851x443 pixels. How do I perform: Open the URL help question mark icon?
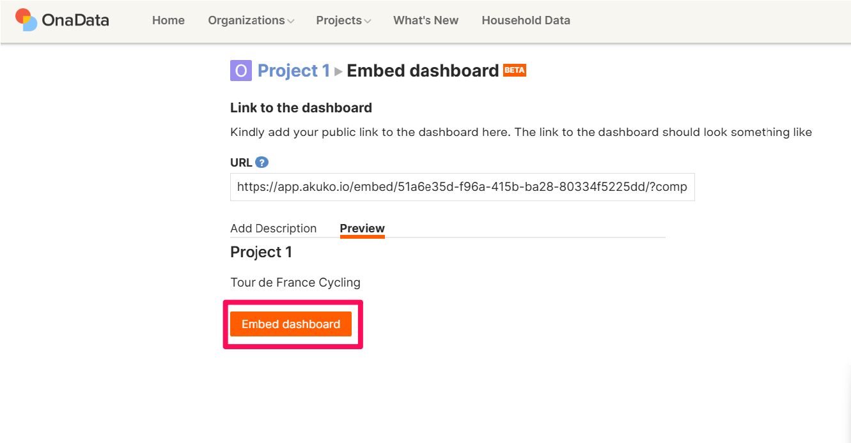[262, 162]
